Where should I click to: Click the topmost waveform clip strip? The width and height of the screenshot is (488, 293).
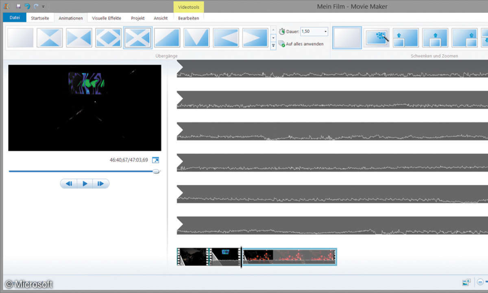332,69
